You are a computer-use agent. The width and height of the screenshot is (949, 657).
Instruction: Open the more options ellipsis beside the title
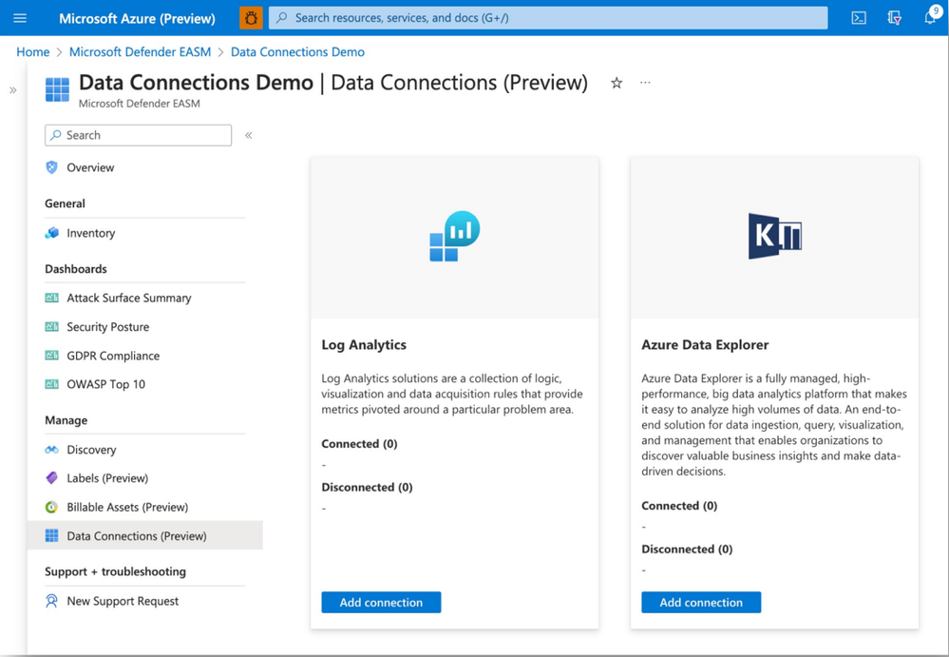645,83
